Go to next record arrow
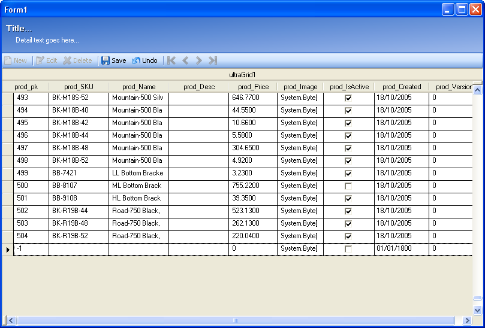485x328 pixels. (x=199, y=60)
